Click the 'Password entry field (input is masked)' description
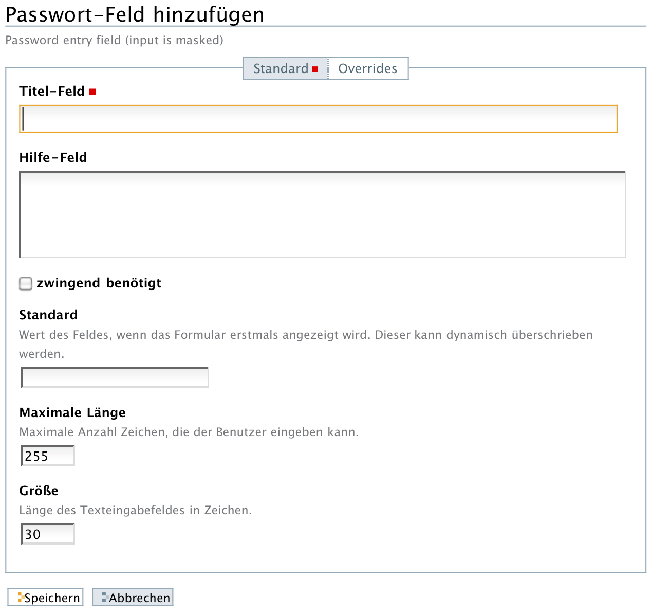This screenshot has height=615, width=652. pos(115,40)
